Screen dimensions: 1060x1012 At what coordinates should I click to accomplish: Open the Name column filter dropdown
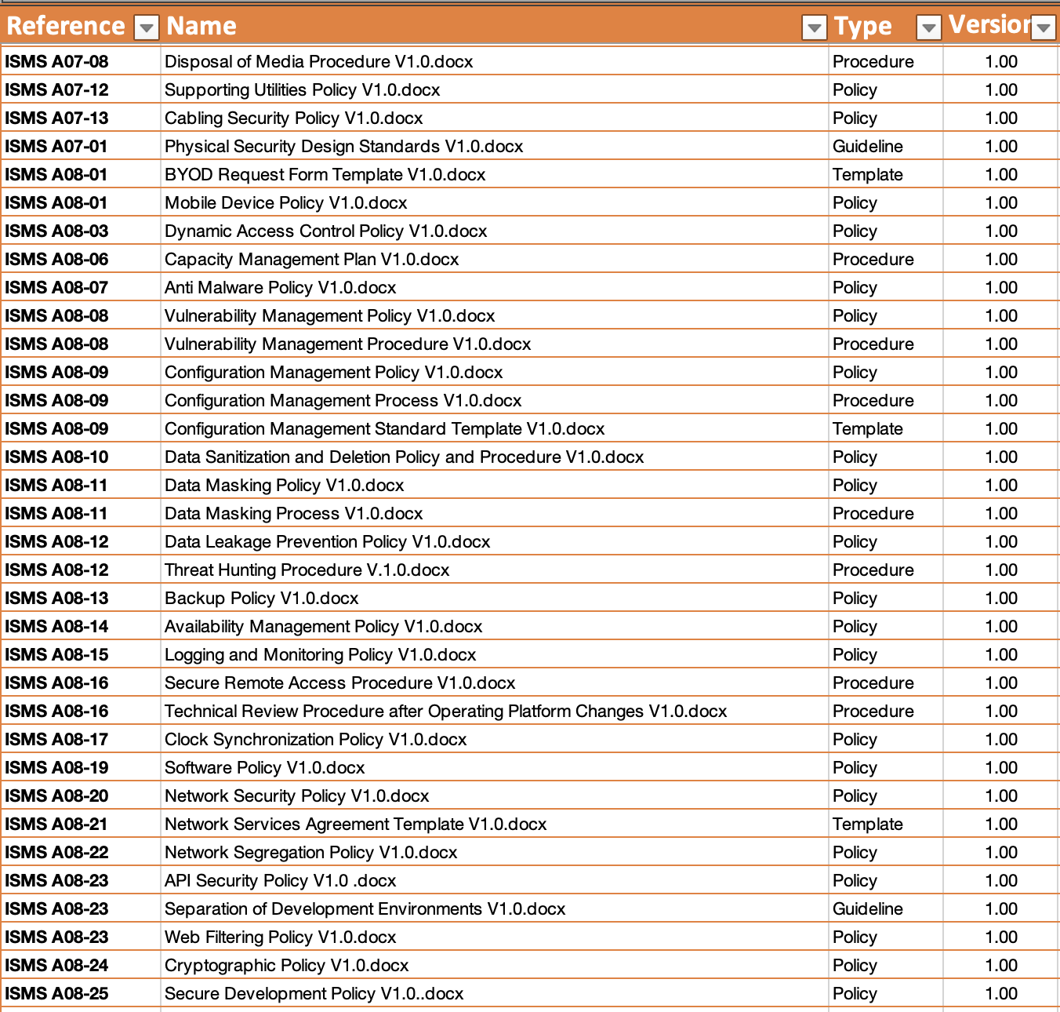(x=815, y=28)
